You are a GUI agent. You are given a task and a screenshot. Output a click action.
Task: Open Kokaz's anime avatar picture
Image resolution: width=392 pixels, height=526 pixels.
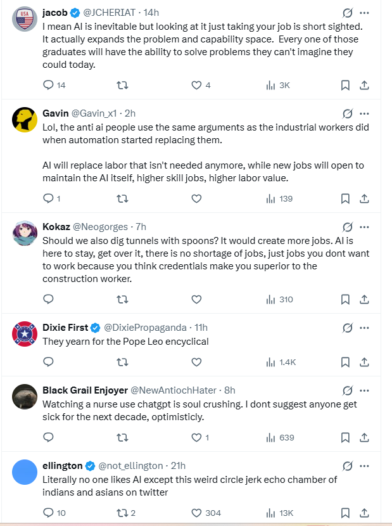tap(25, 233)
